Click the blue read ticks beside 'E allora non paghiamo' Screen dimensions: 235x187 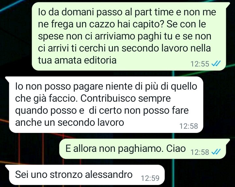tap(216, 152)
